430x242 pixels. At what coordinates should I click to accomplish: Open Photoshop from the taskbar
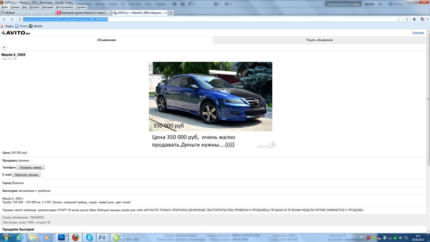(x=61, y=238)
